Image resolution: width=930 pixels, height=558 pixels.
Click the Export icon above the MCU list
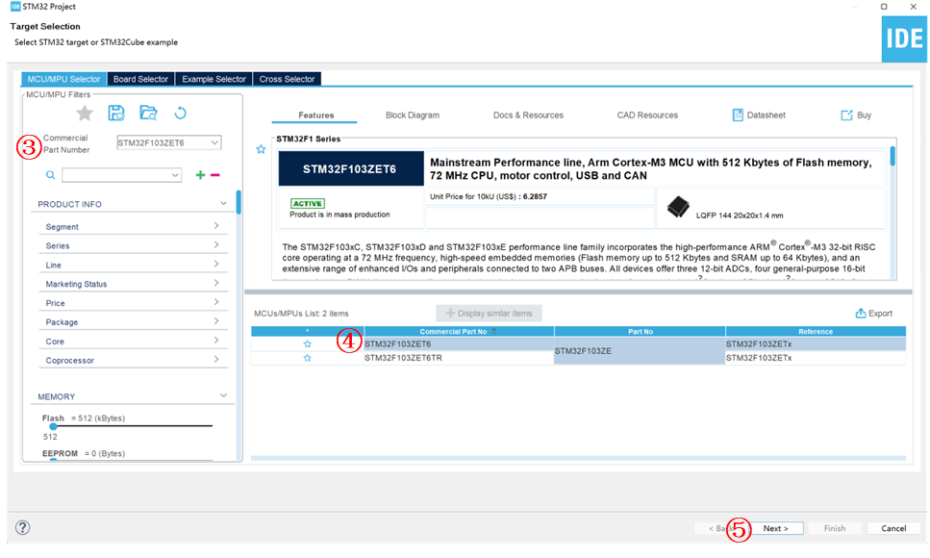pyautogui.click(x=873, y=313)
